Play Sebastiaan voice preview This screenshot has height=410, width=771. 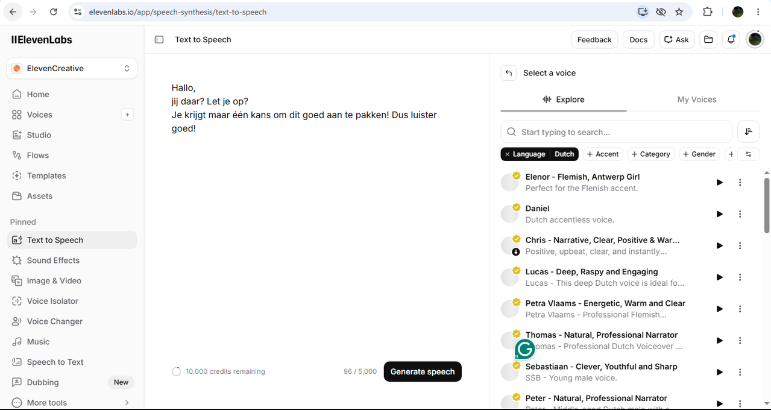pyautogui.click(x=719, y=372)
